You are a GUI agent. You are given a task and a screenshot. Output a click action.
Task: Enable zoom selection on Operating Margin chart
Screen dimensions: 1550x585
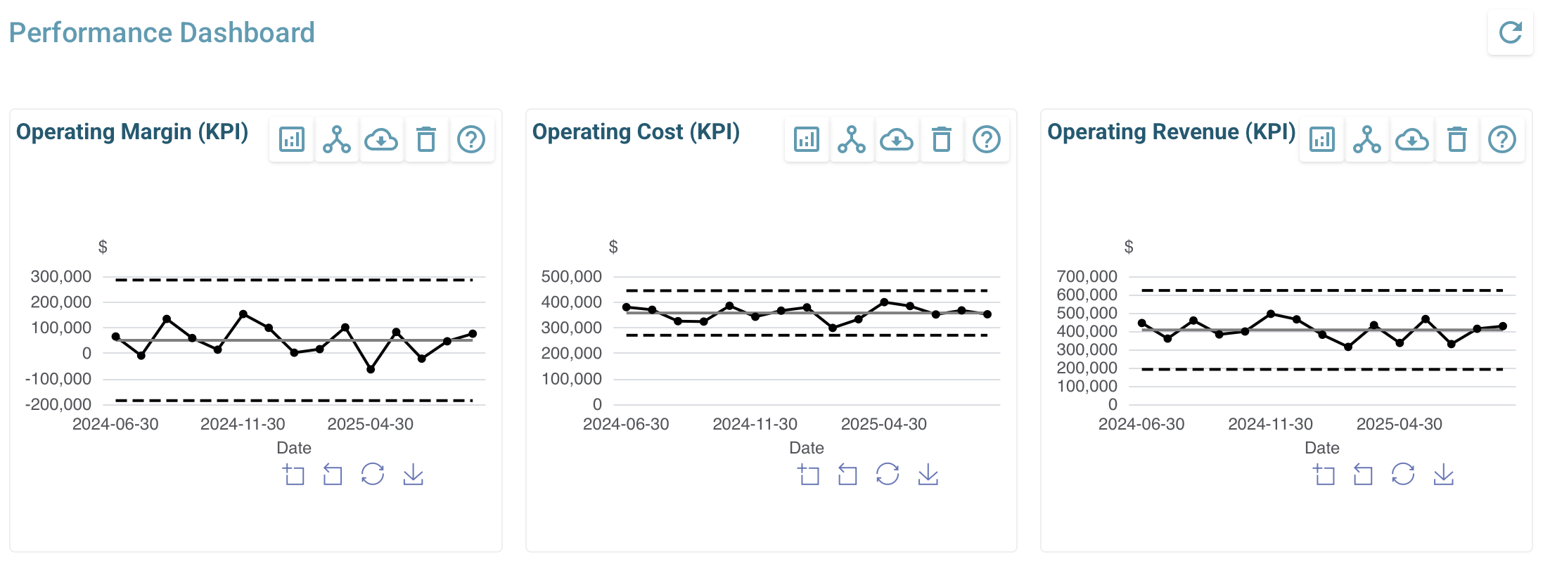point(294,475)
